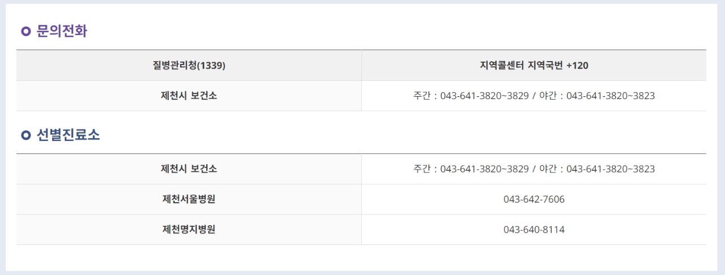
Task: Click the +120 code in the header
Action: (577, 66)
